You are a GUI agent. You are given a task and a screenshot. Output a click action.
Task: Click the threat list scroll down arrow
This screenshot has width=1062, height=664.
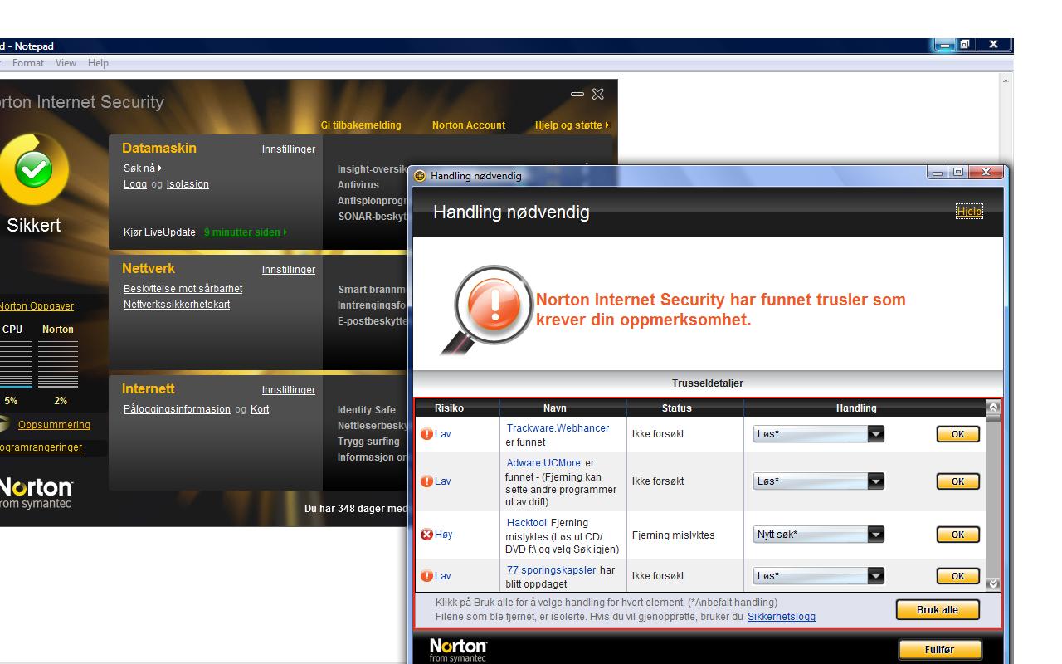[992, 583]
